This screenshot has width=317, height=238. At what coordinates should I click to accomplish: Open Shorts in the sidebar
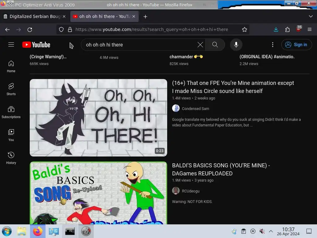point(11,90)
